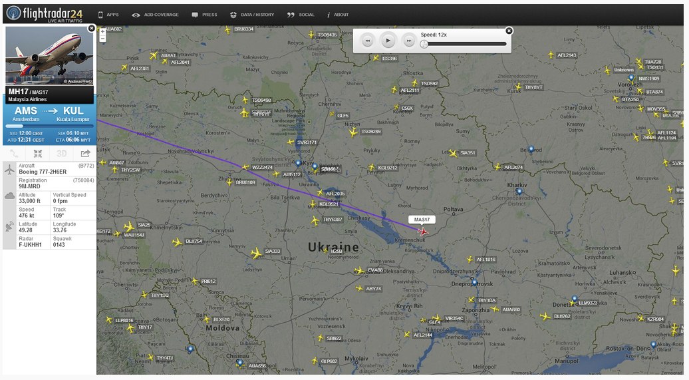Select aircraft BLX510 on map
The width and height of the screenshot is (689, 380).
click(x=207, y=319)
